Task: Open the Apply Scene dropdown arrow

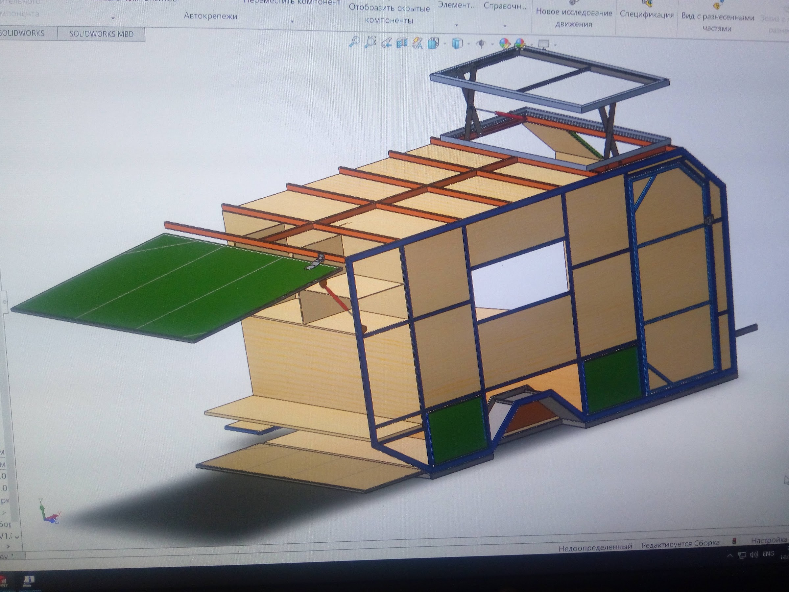Action: [x=531, y=45]
